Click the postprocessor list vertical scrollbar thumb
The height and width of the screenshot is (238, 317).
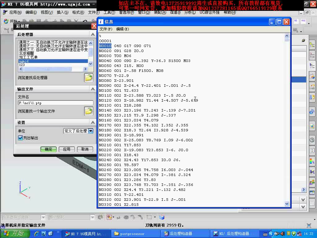click(x=91, y=52)
